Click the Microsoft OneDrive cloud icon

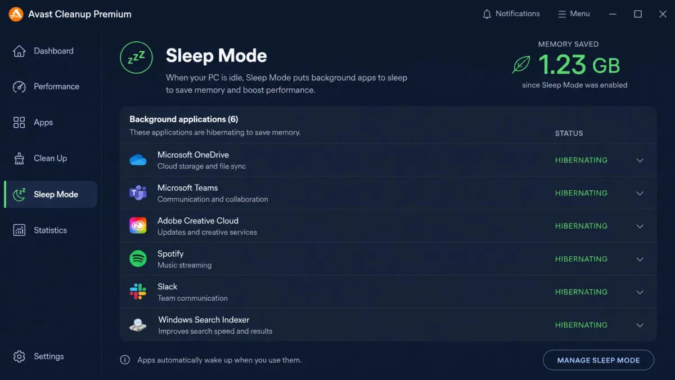tap(138, 160)
